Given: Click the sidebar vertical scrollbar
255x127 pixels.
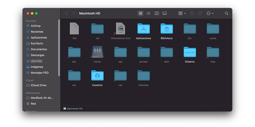Looking at the screenshot, I should tap(59, 48).
